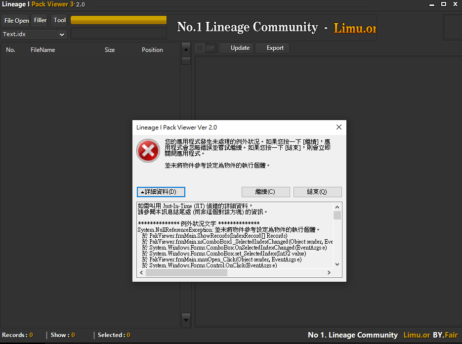The width and height of the screenshot is (462, 344).
Task: Click the red error icon
Action: 148,151
